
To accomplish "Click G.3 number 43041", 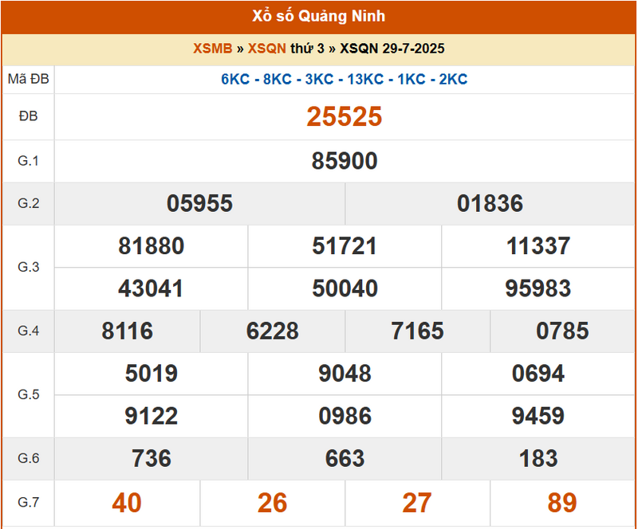I will (151, 288).
